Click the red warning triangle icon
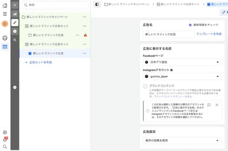The height and width of the screenshot is (151, 228). (x=85, y=35)
